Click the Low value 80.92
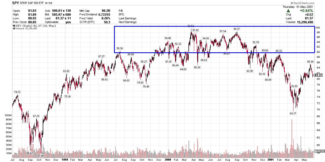The image size is (325, 162). (x=33, y=18)
